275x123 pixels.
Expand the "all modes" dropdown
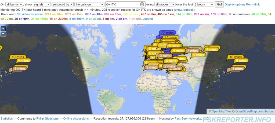coord(165,5)
